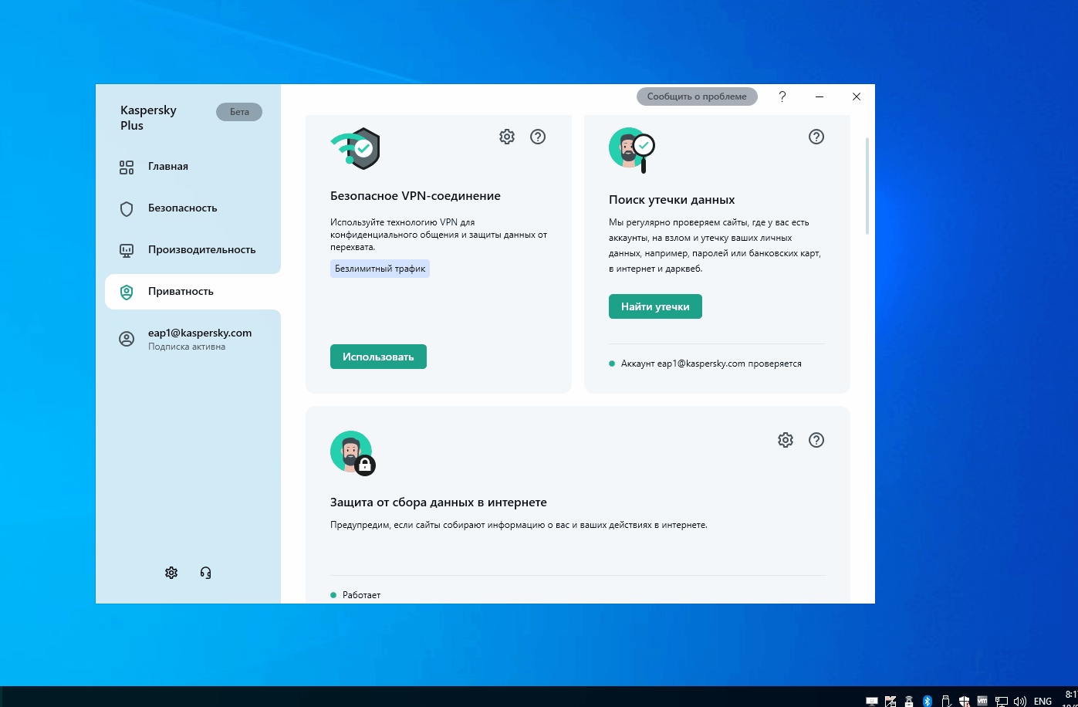Click the Kaspersky tray icon in taskbar
Screen dimensions: 1078x707
coord(890,701)
